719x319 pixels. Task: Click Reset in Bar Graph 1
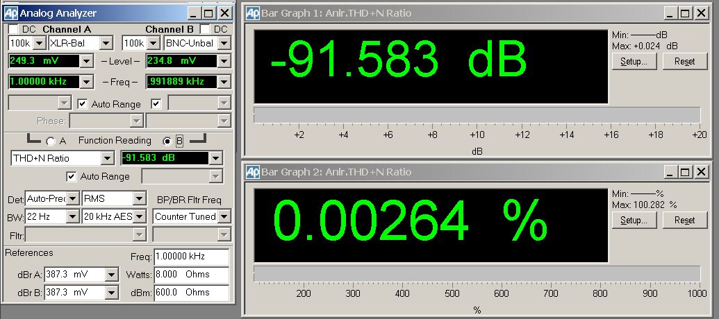pos(684,61)
